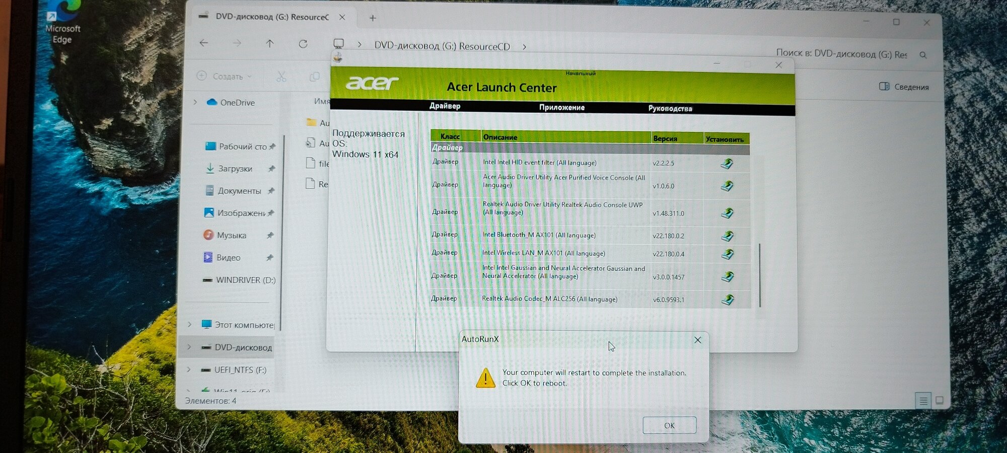Open Рабочий стол quick access folder
This screenshot has width=1007, height=453.
(237, 146)
